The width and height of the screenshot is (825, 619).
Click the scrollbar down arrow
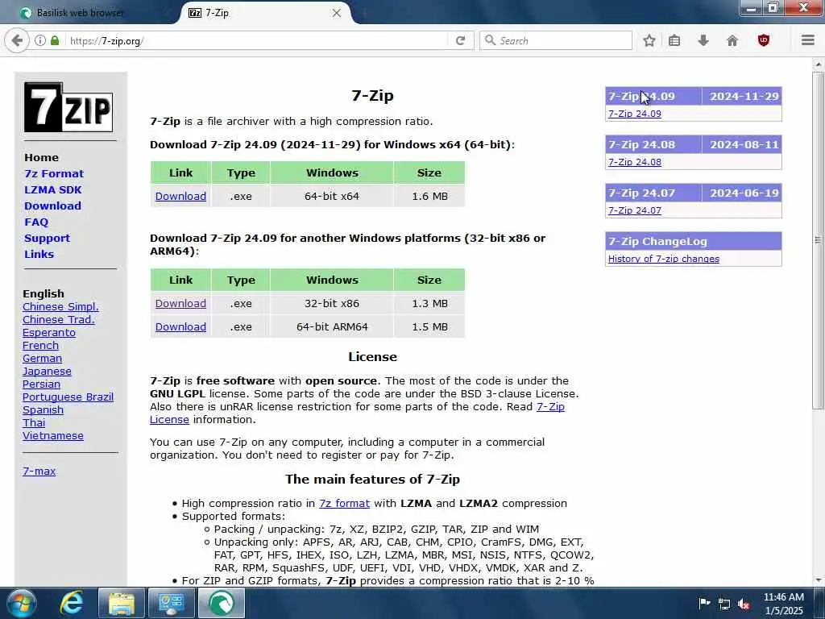click(818, 580)
